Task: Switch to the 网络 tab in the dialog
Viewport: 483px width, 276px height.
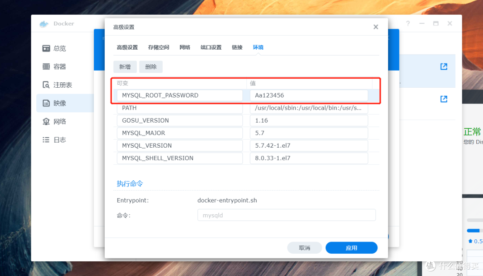Action: (185, 47)
